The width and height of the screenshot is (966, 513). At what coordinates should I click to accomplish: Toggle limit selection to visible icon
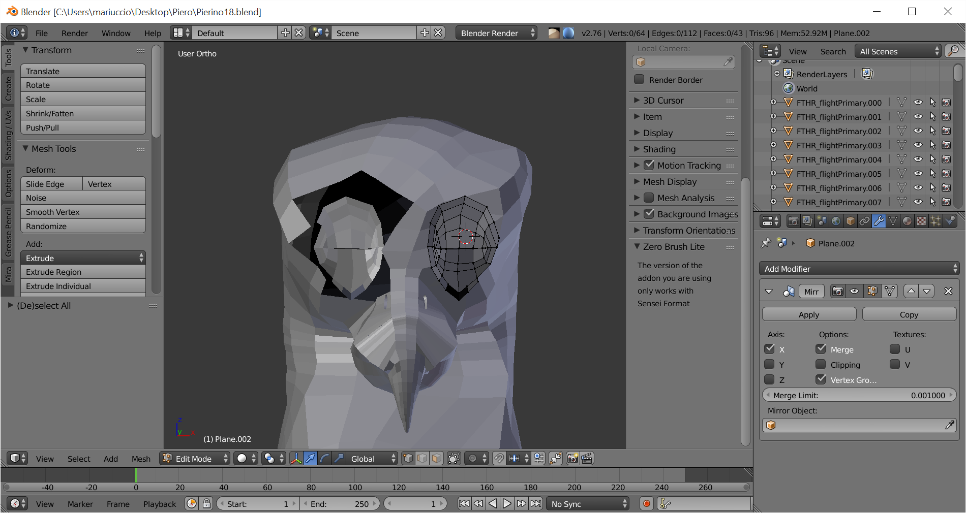click(454, 459)
